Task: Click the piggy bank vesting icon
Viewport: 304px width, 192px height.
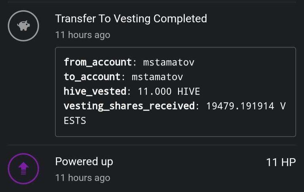Action: 23,26
